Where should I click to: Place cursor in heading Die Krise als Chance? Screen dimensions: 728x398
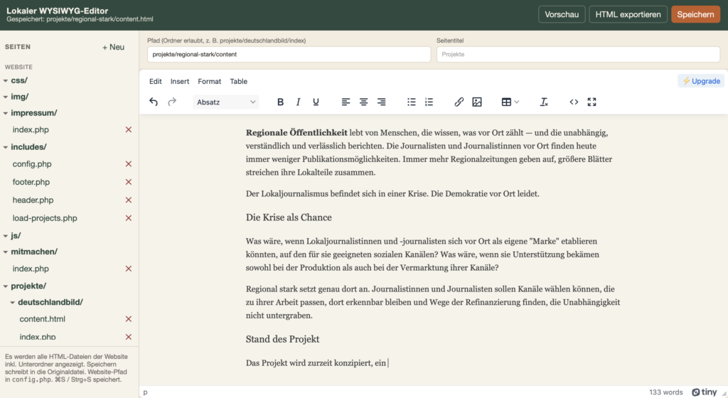(289, 217)
